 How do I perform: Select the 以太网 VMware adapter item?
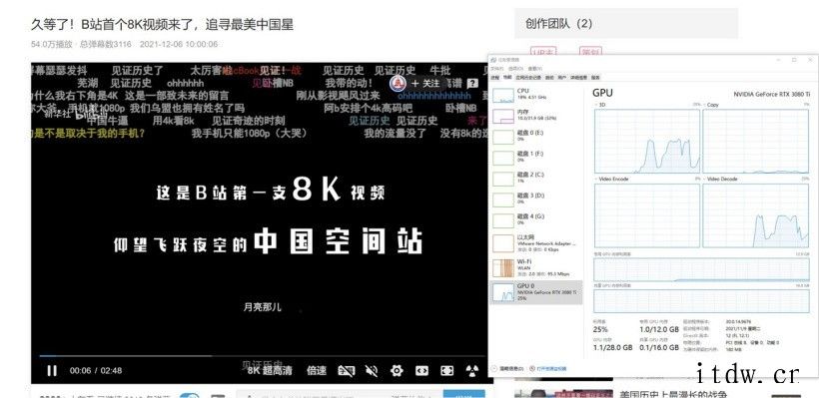click(537, 243)
